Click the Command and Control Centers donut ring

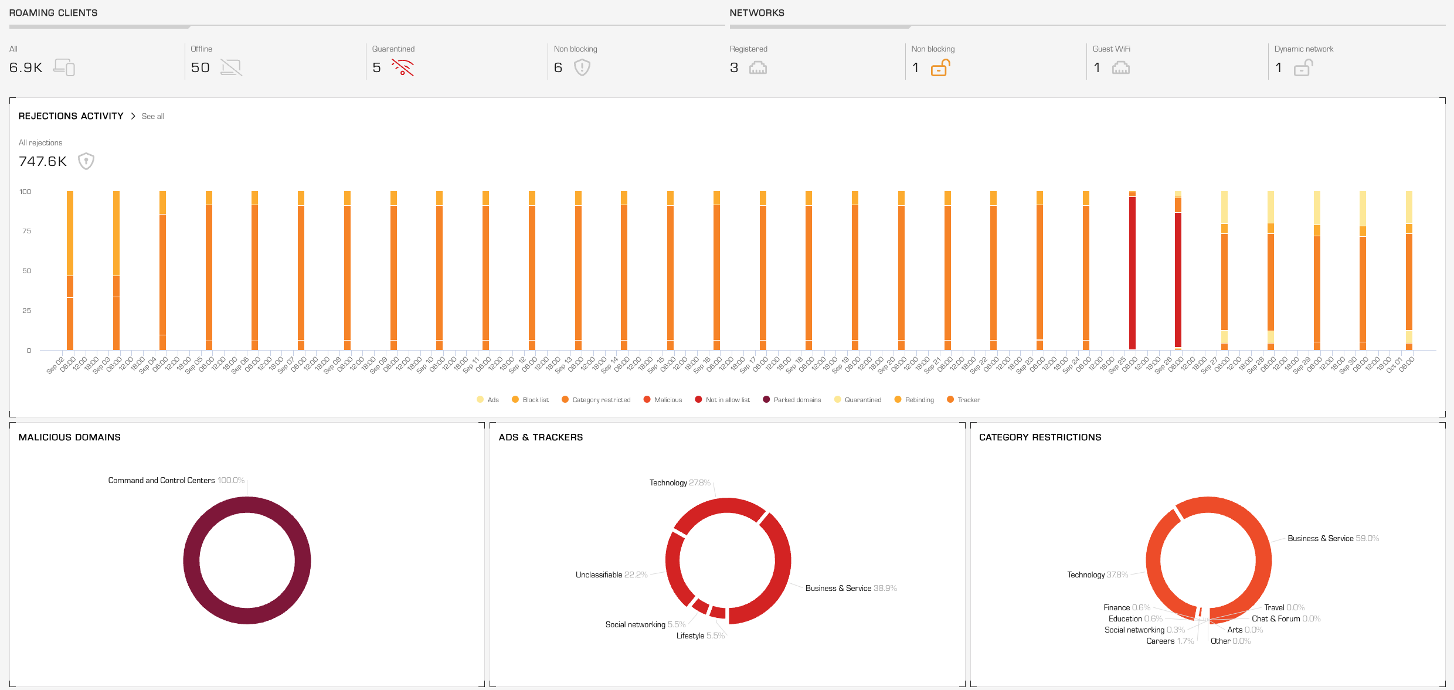[x=191, y=560]
